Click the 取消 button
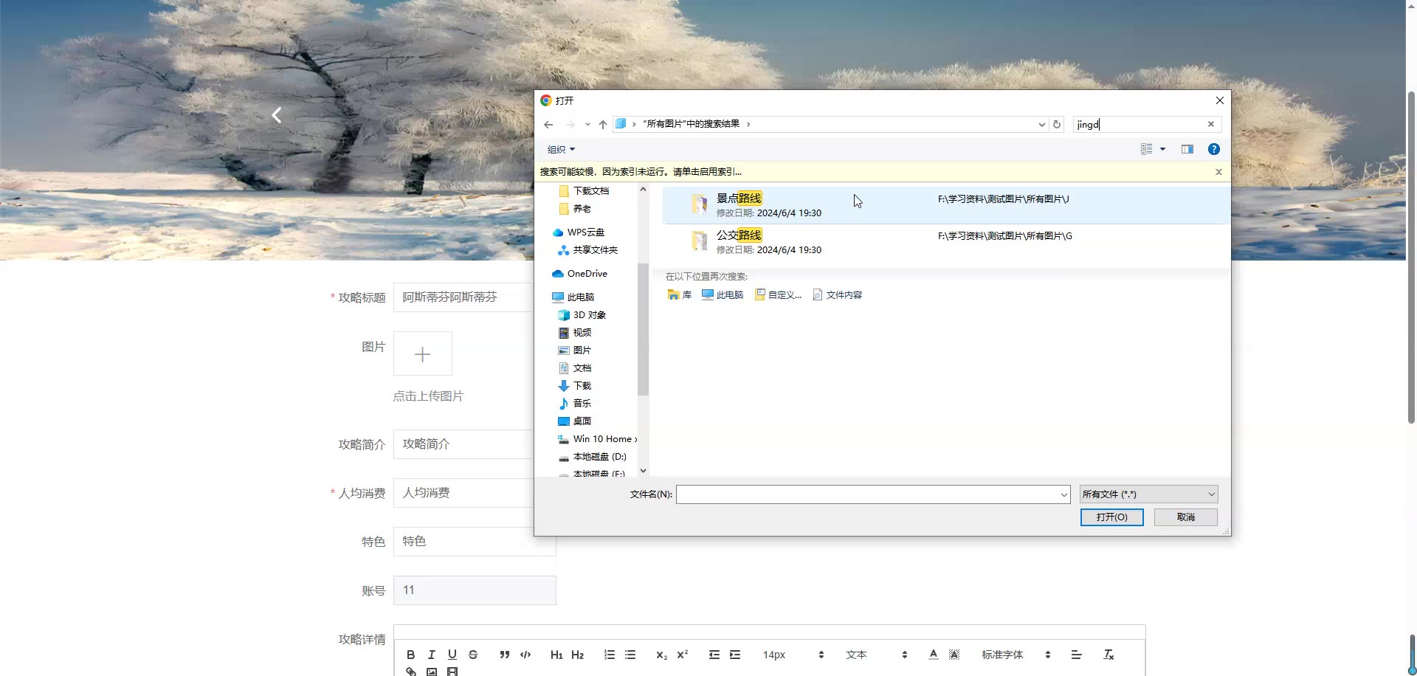This screenshot has height=676, width=1417. pos(1185,517)
